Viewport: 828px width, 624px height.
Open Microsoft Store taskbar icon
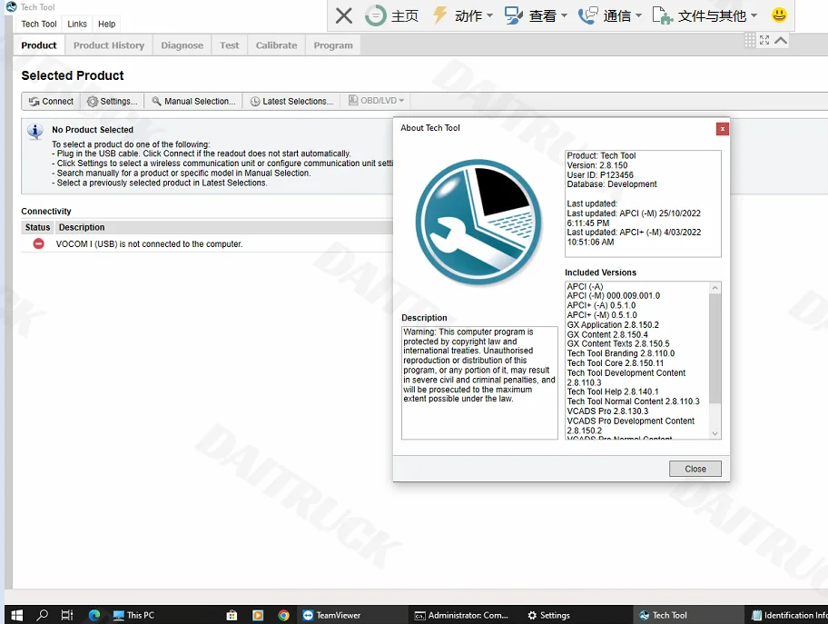pyautogui.click(x=232, y=615)
